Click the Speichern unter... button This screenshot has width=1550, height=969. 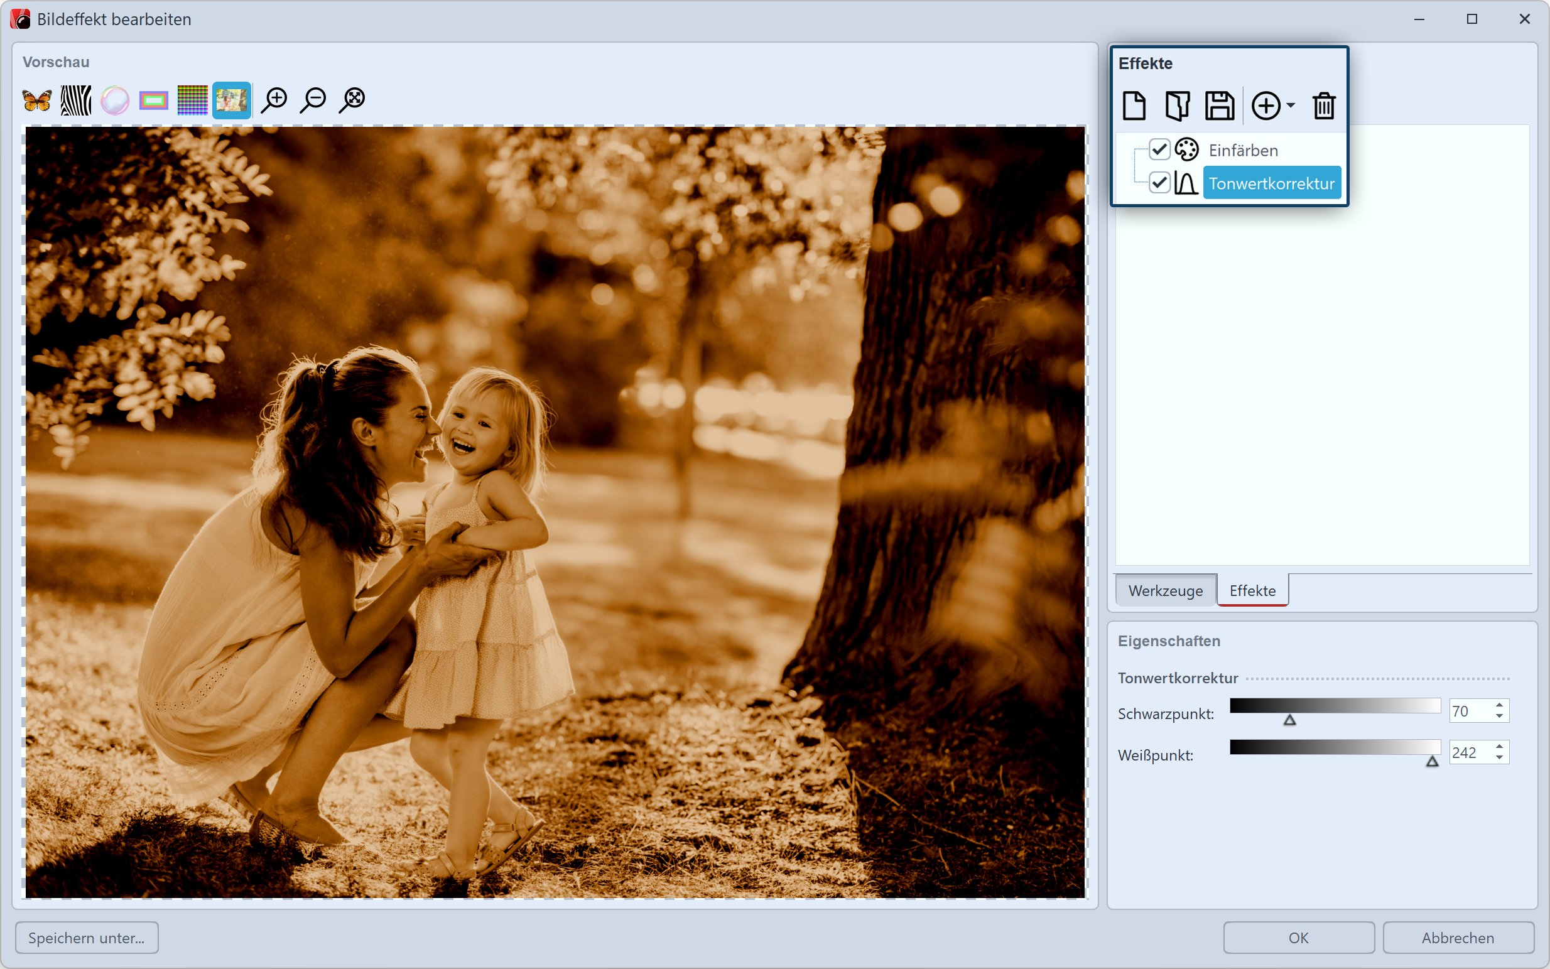(x=87, y=938)
